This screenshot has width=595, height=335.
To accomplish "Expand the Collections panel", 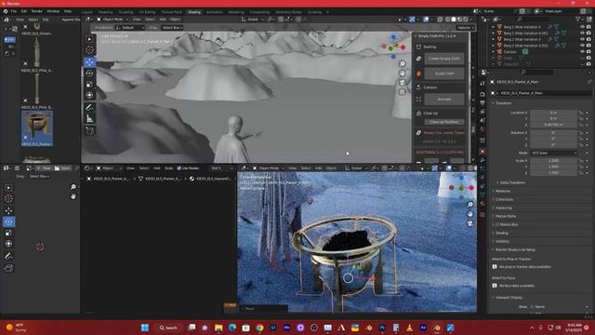I will tap(504, 199).
